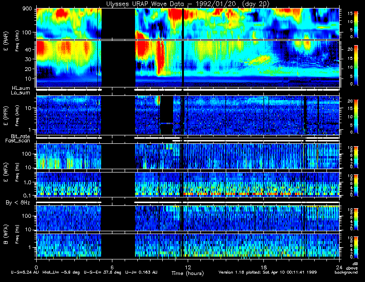The width and height of the screenshot is (365, 282).
Task: Click the red band at 0.1 Hz in E (WFA) panel
Action: click(x=242, y=194)
